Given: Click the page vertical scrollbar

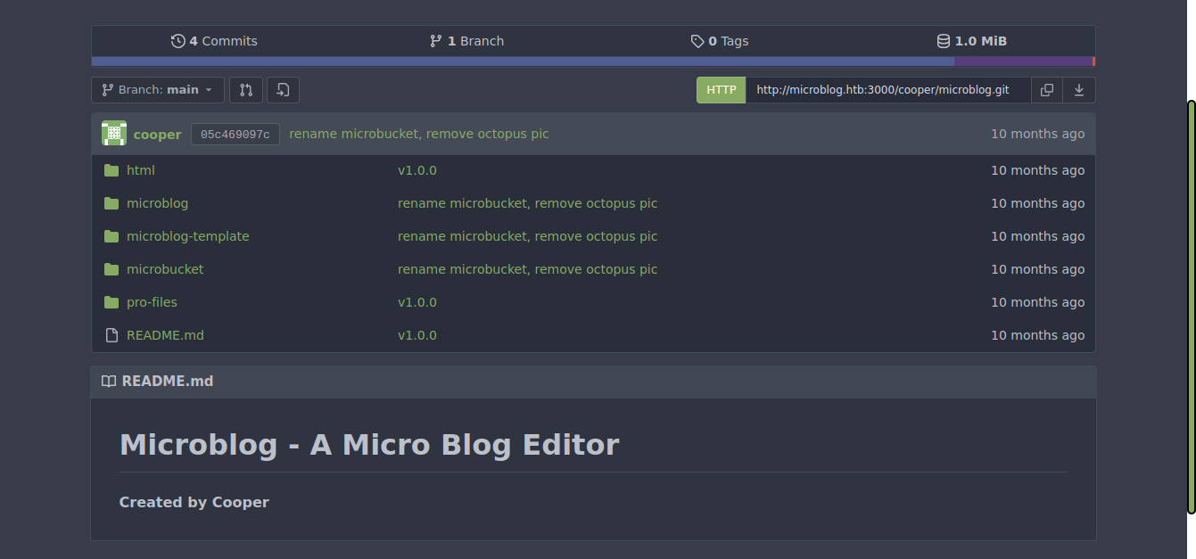Looking at the screenshot, I should click(1191, 307).
